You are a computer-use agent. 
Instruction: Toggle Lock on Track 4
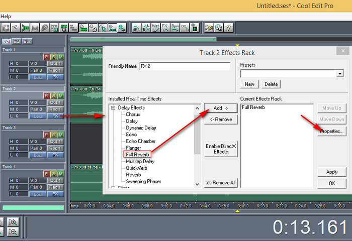click(38, 194)
